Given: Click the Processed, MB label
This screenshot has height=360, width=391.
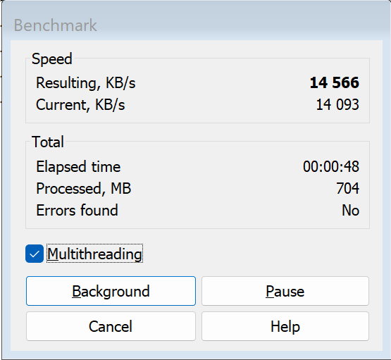Looking at the screenshot, I should click(84, 189).
